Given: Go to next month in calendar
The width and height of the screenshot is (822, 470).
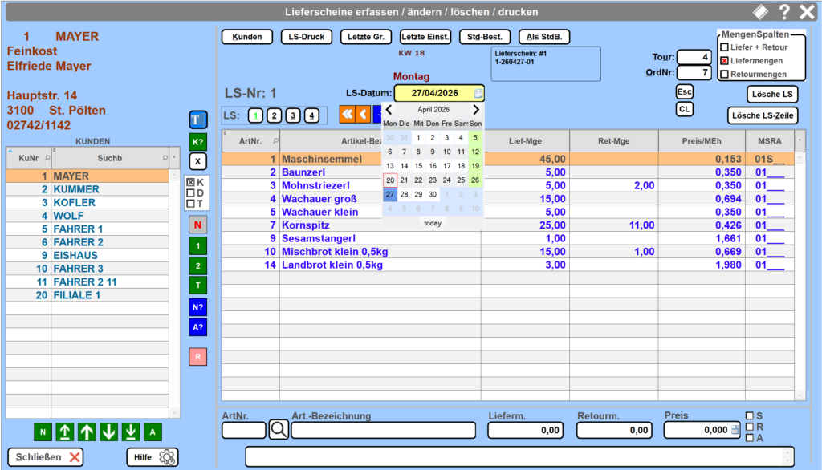Looking at the screenshot, I should [x=475, y=110].
